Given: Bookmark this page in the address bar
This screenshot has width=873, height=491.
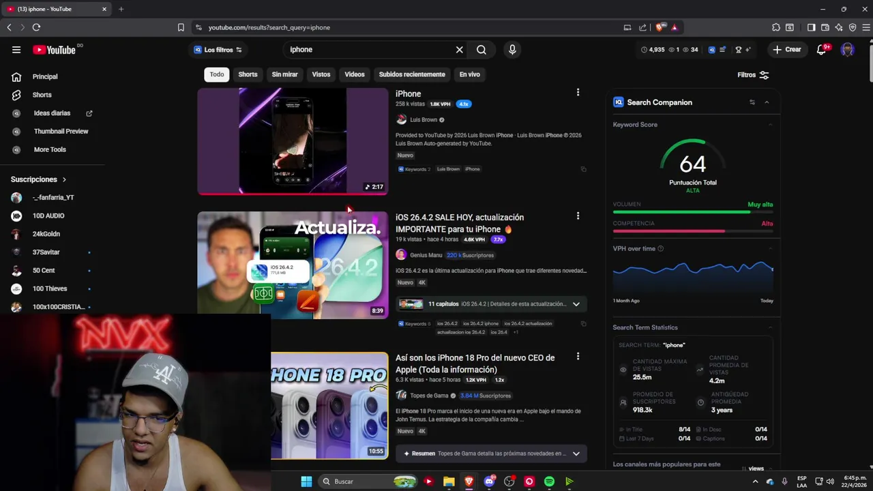Looking at the screenshot, I should click(x=181, y=27).
